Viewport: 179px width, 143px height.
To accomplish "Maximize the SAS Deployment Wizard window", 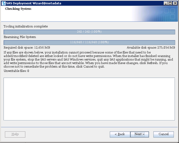I will (170, 3).
